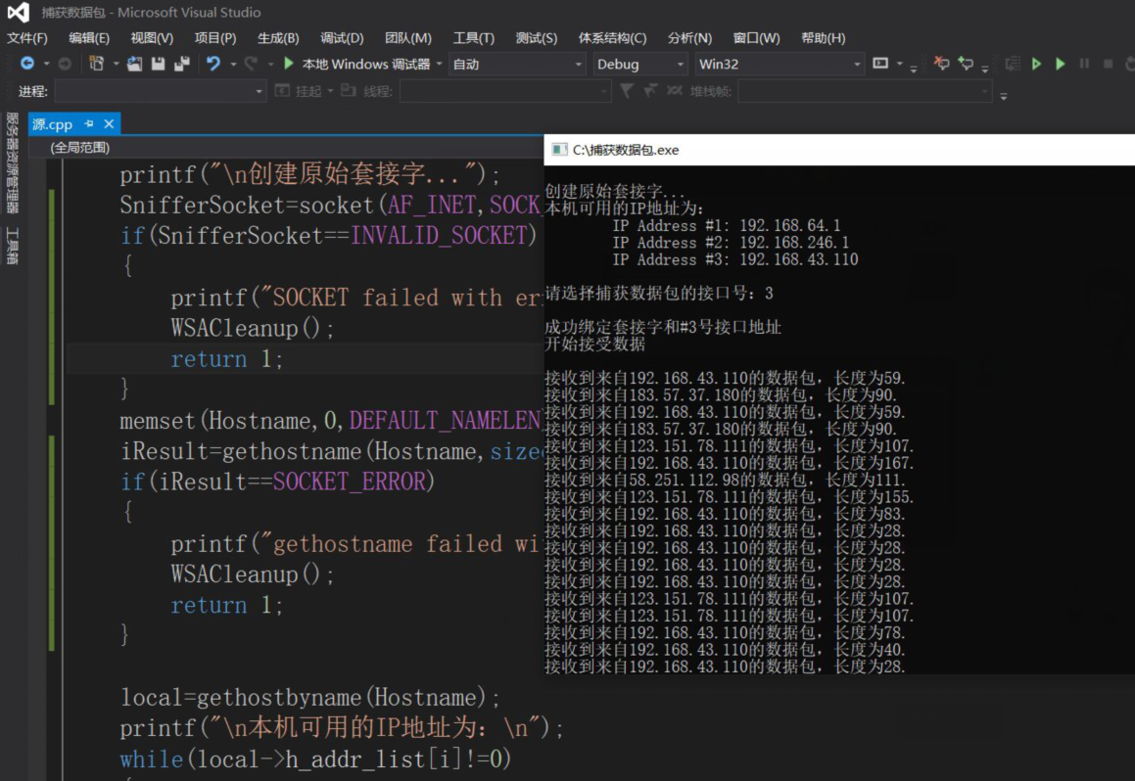Open the 服务器资源管理器 side panel tab
Viewport: 1135px width, 781px height.
[13, 162]
